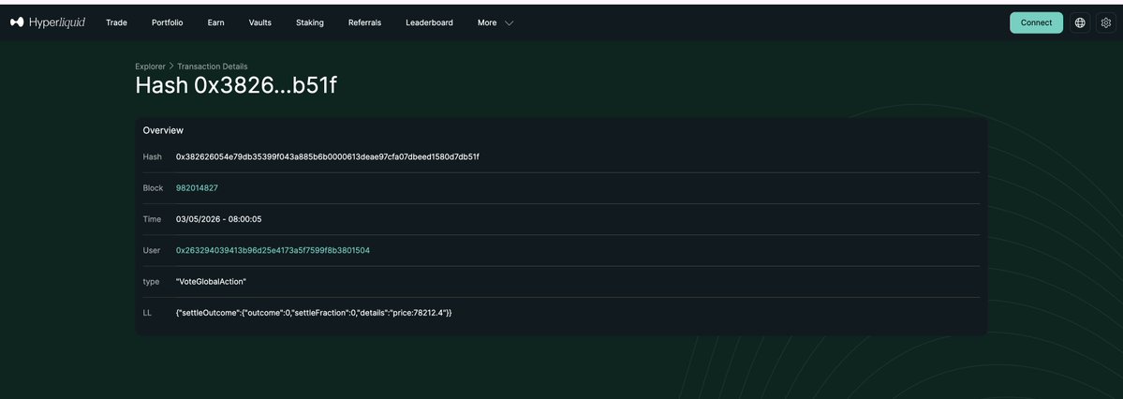Go to the Portfolio menu item
The image size is (1123, 399).
coord(168,22)
